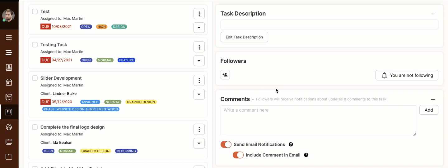Open the task board sidebar icon
The width and height of the screenshot is (448, 168).
point(9,112)
